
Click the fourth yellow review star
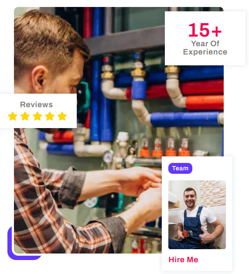pos(50,116)
